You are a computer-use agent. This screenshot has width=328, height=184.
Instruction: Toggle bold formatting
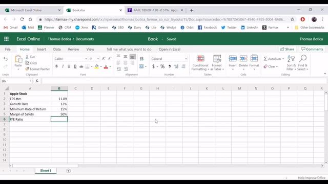(x=56, y=66)
